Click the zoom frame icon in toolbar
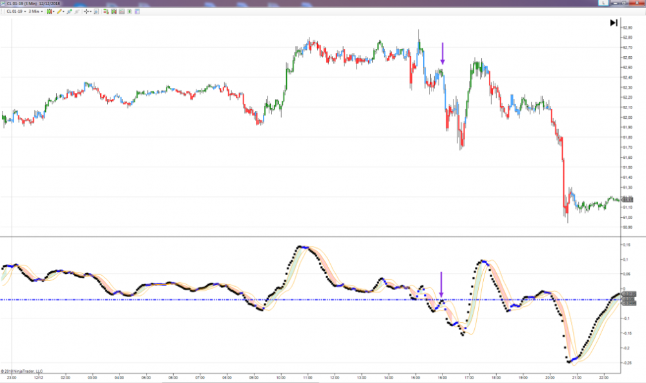Viewport: 646px width, 383px height. (97, 12)
